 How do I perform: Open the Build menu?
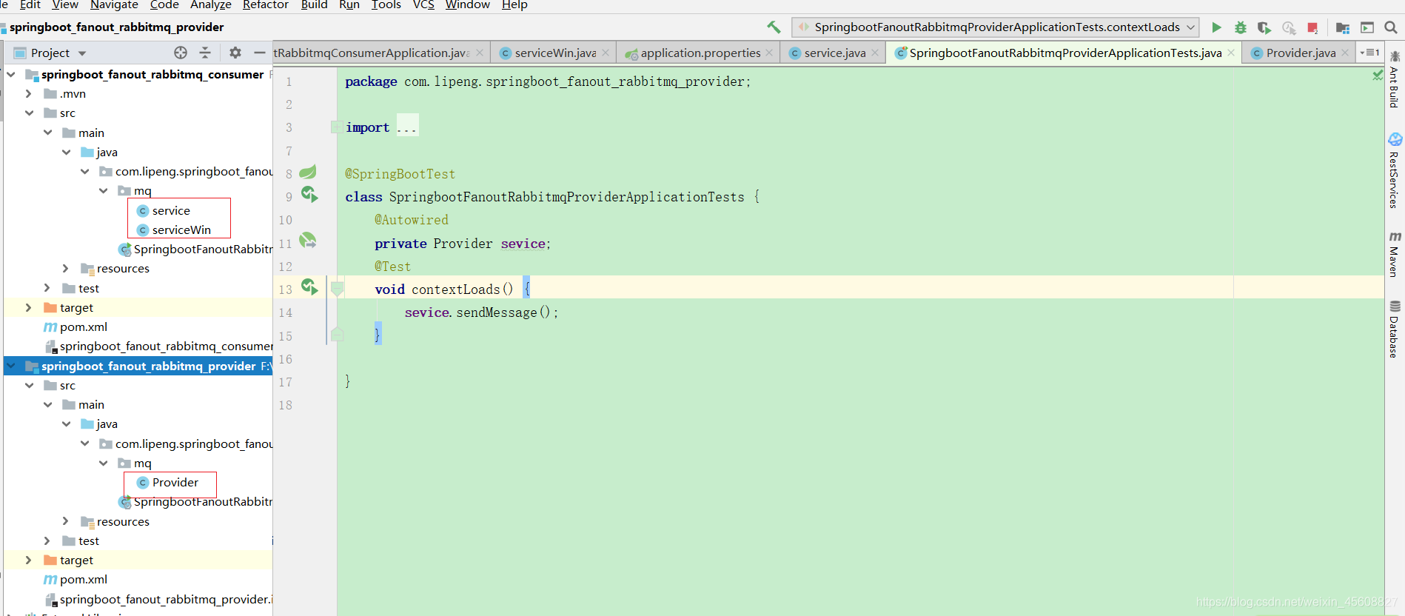[314, 5]
